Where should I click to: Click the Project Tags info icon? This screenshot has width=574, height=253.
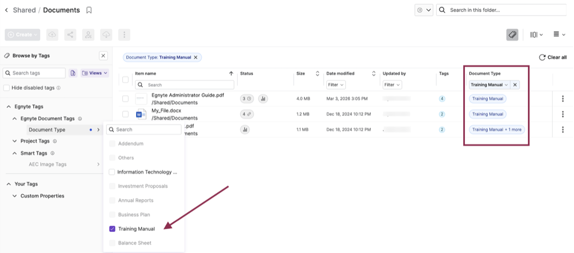point(55,141)
